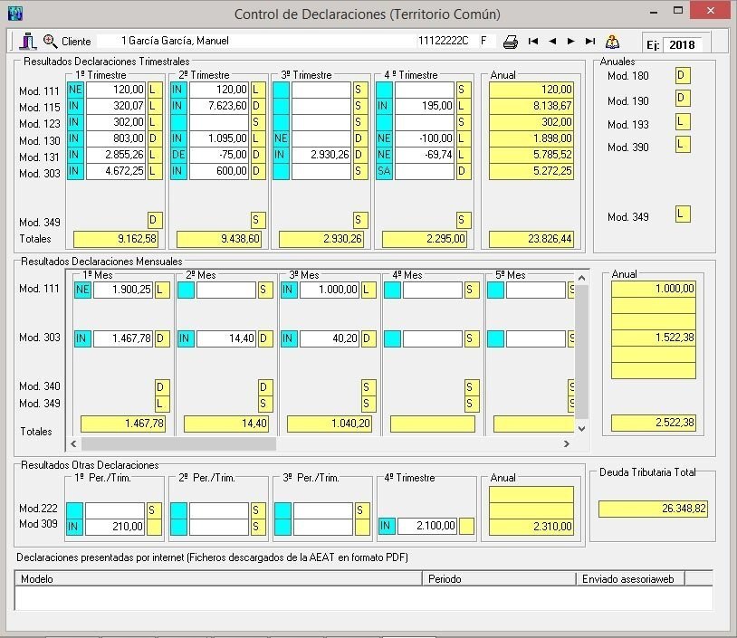Click the Ej year field showing 2018
This screenshot has height=638, width=737.
pos(683,44)
